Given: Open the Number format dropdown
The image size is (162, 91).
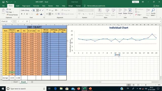Looking at the screenshot, I should click(92, 10).
